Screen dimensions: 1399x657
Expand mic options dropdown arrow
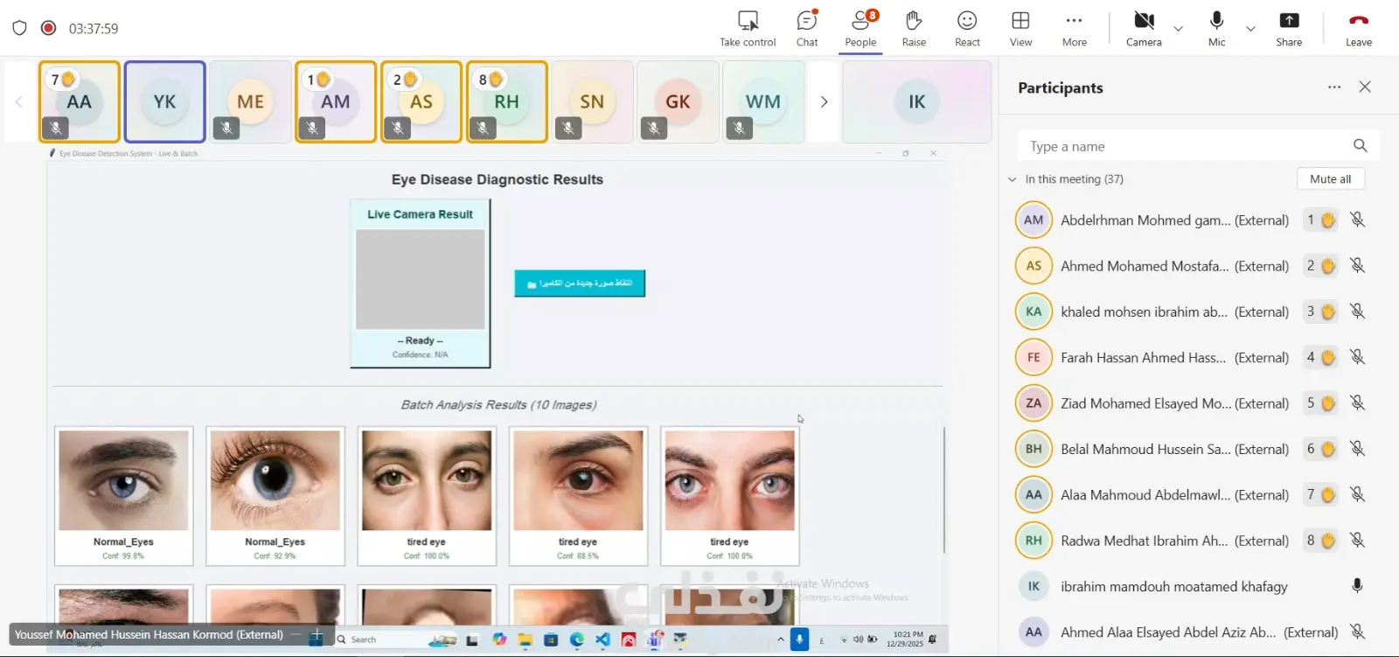click(1250, 29)
